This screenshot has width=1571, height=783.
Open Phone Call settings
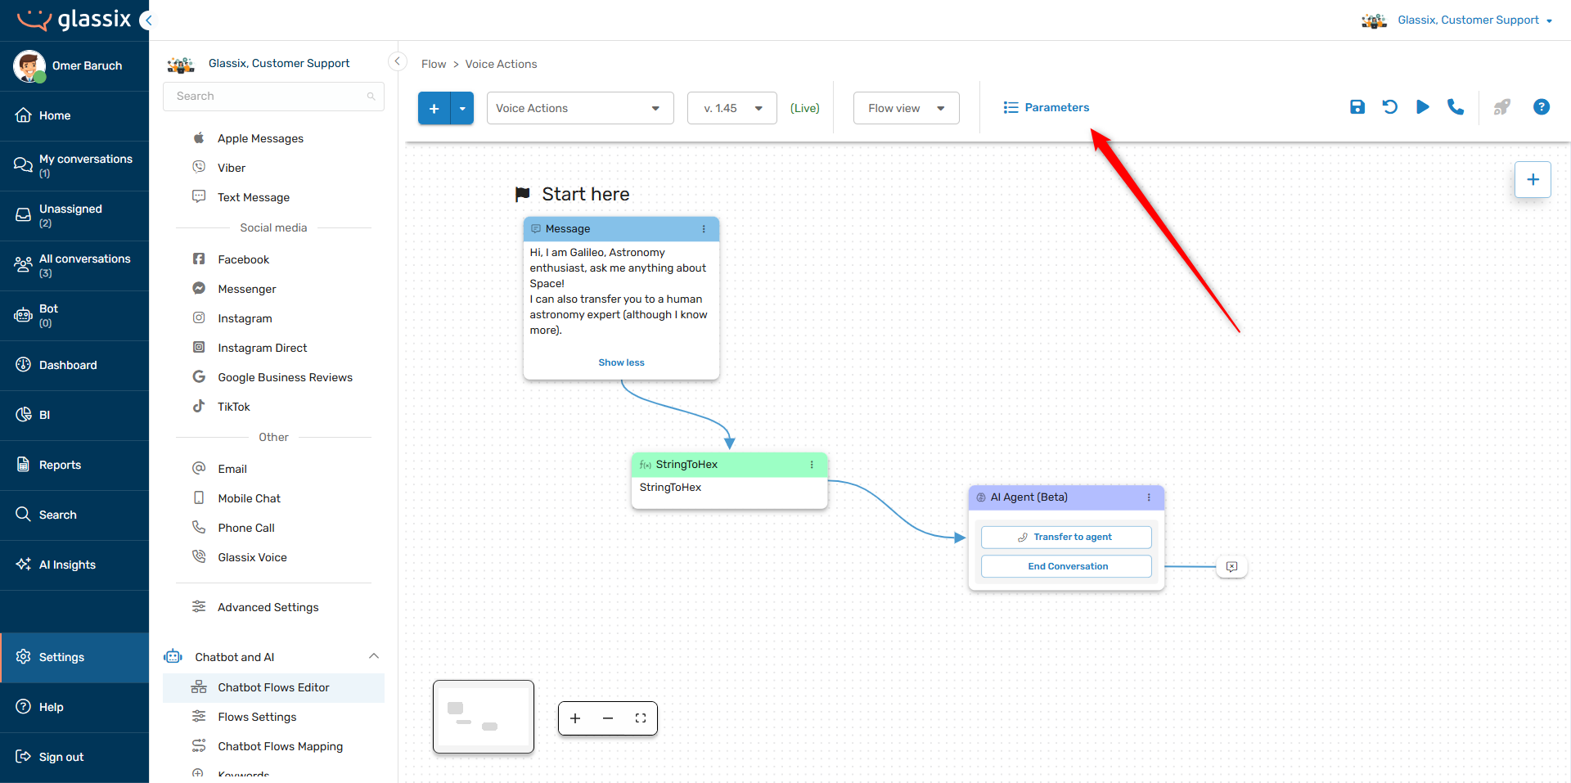click(x=245, y=528)
